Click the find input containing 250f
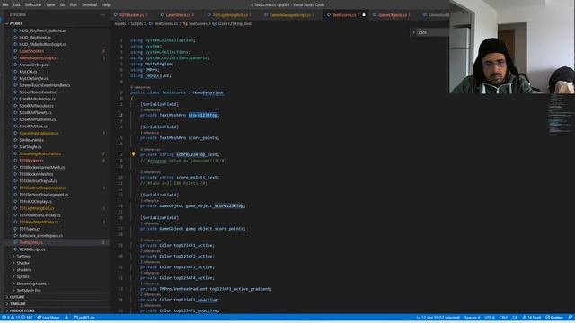Viewport: 575px width, 323px height. 433,32
